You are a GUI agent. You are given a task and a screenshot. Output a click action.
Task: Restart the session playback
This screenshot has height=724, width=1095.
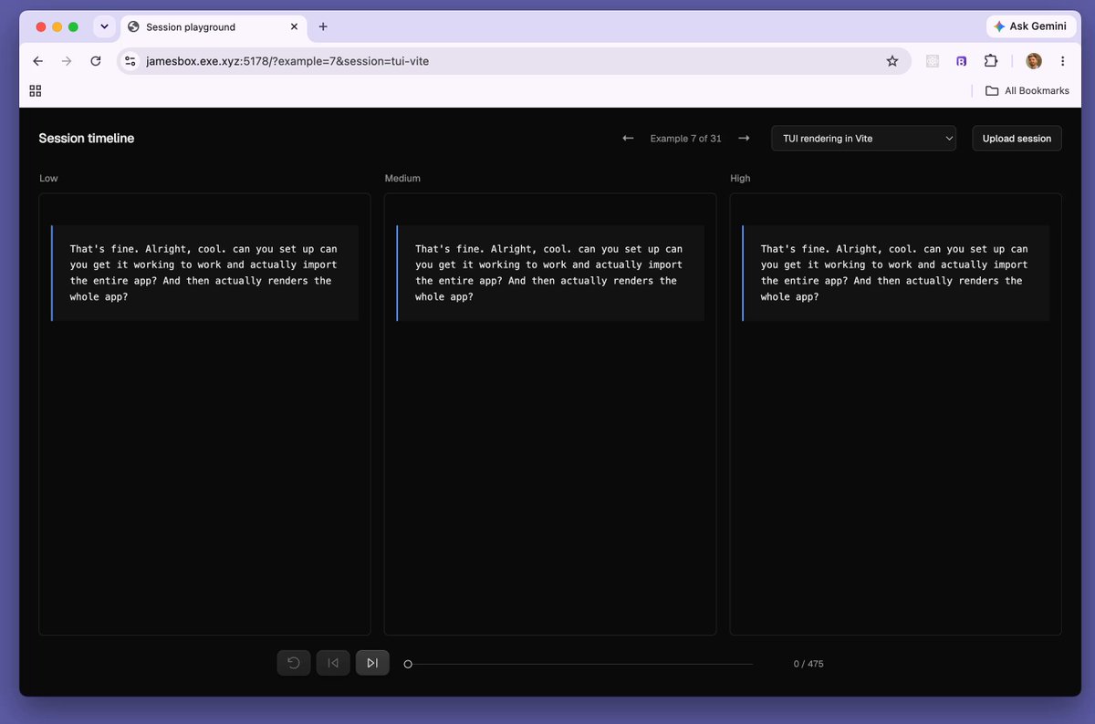click(294, 663)
